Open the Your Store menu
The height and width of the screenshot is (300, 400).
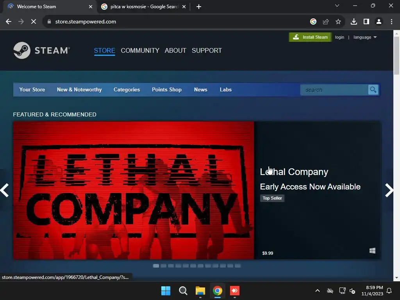pyautogui.click(x=32, y=89)
